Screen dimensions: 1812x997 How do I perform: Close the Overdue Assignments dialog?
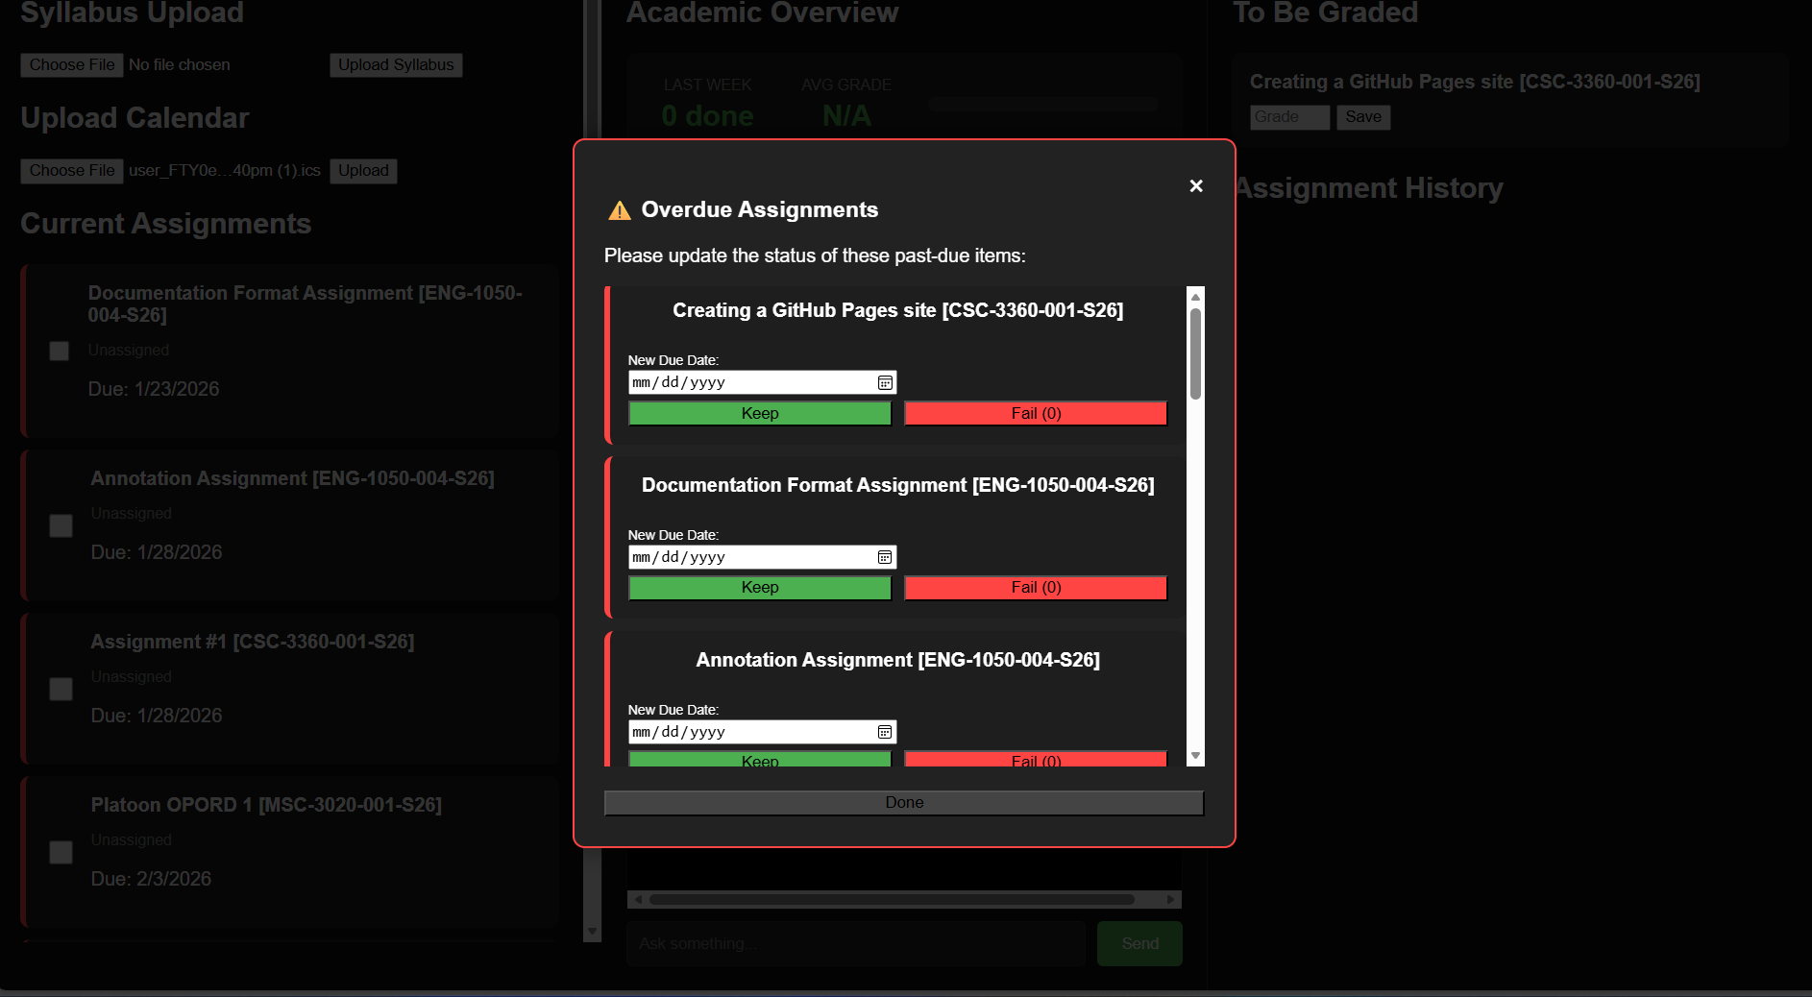1196,185
